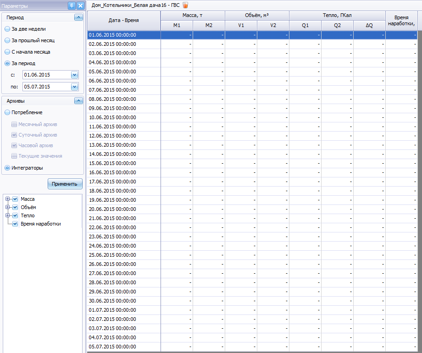Select the row 02.06.2015 00:00:00
422x353 pixels.
coord(252,44)
